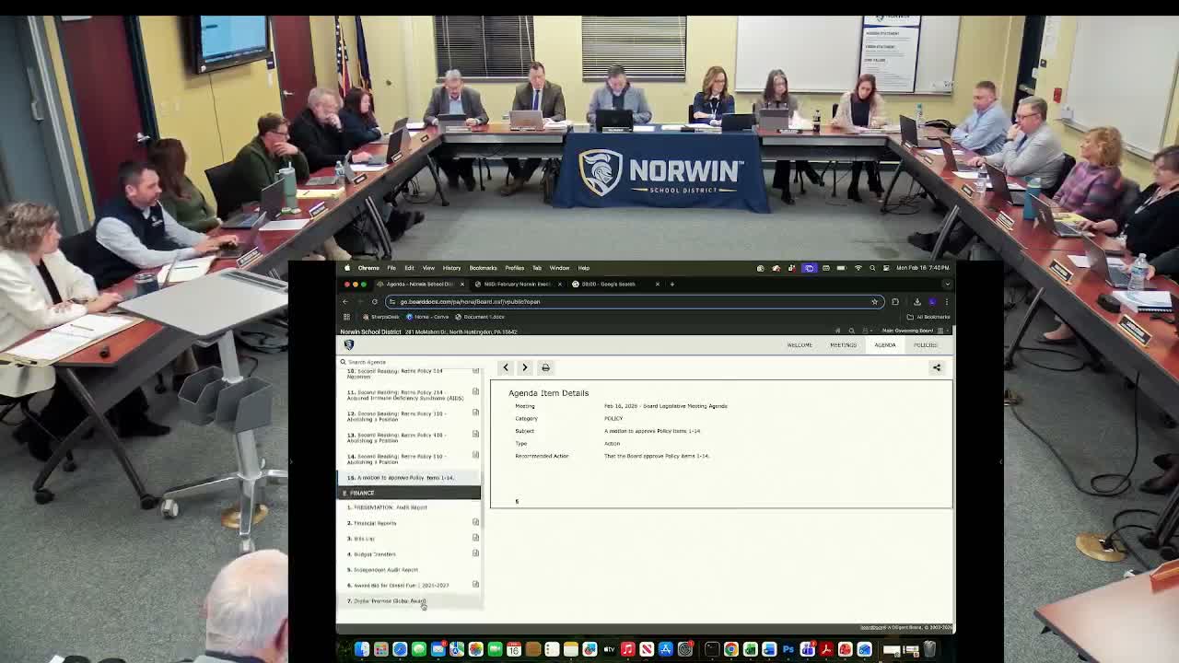This screenshot has height=663, width=1179.
Task: Click the print icon above Agenda Item Details
Action: [x=545, y=367]
